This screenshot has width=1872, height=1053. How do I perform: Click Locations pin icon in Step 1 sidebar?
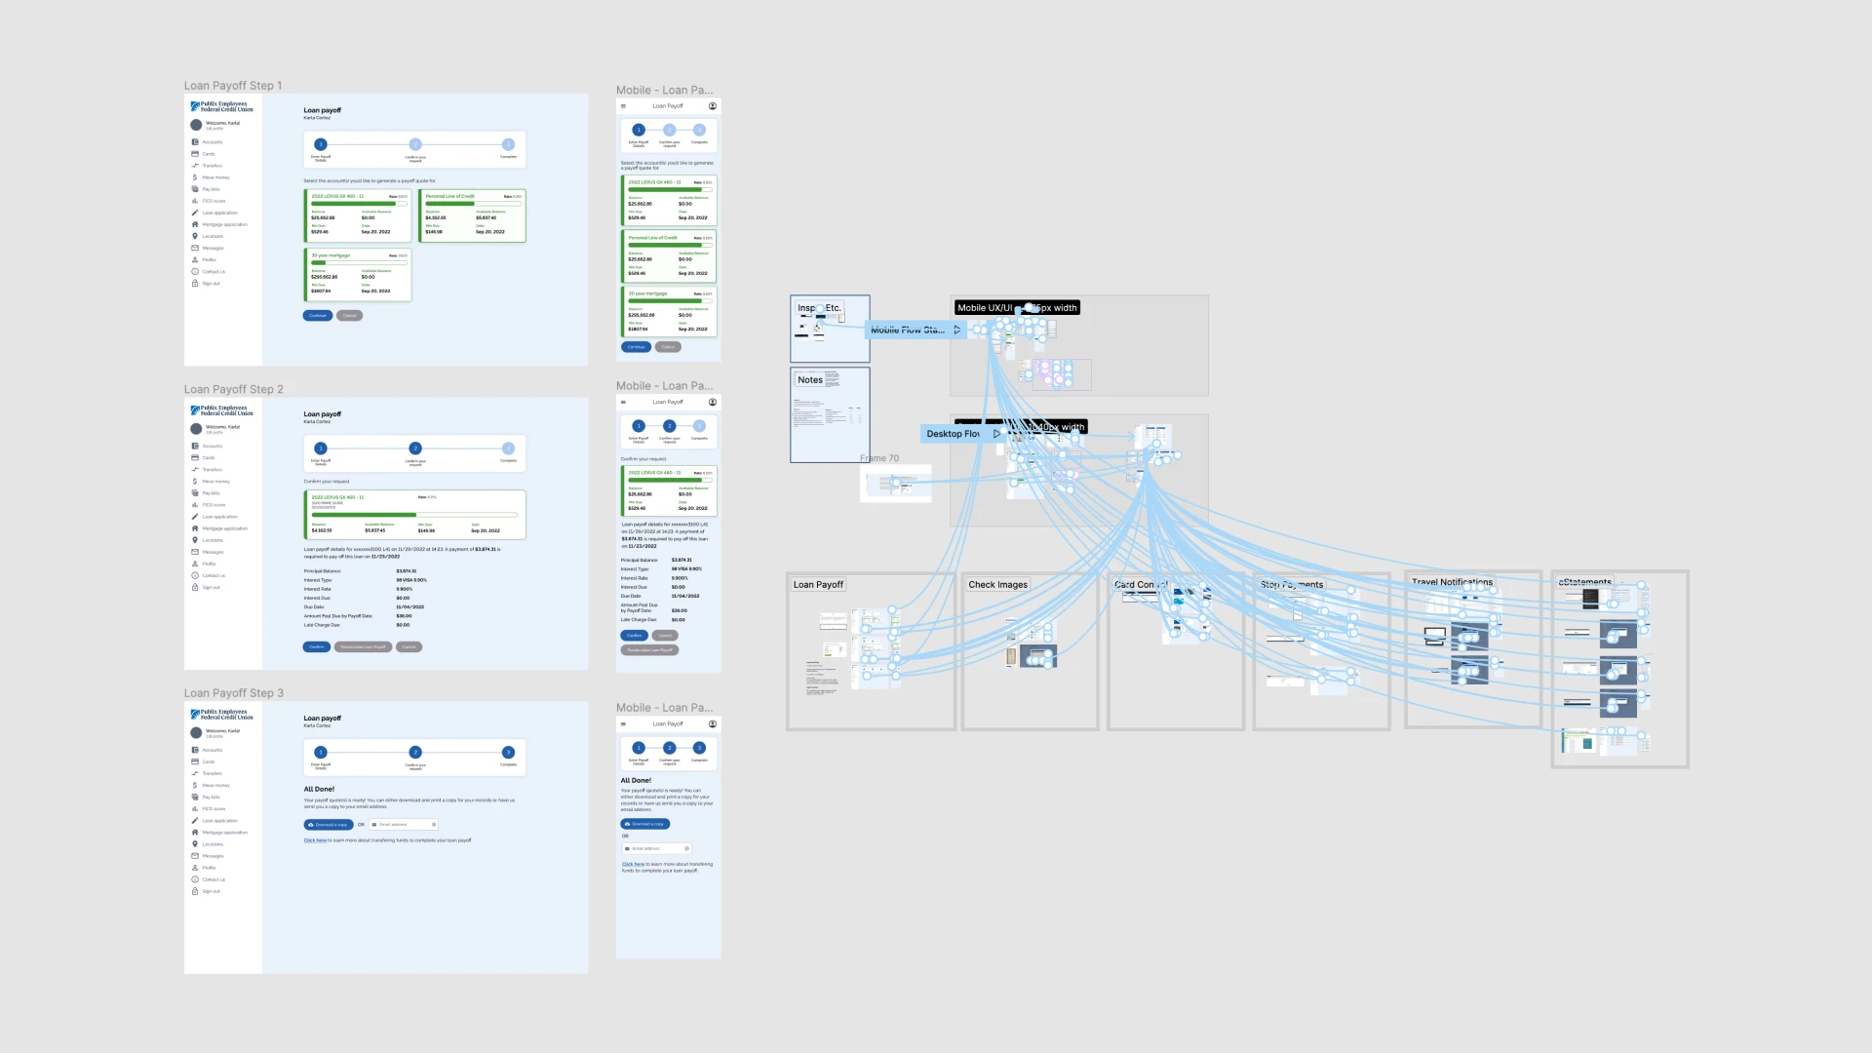coord(195,236)
